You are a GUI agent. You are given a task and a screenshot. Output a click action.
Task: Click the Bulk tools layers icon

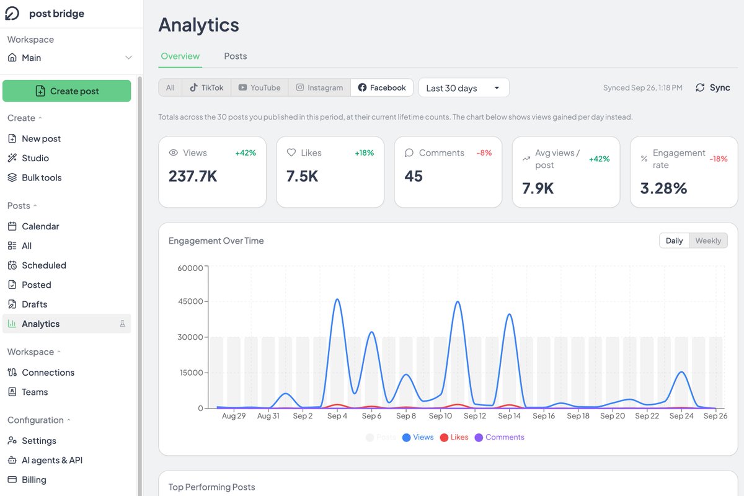(12, 177)
